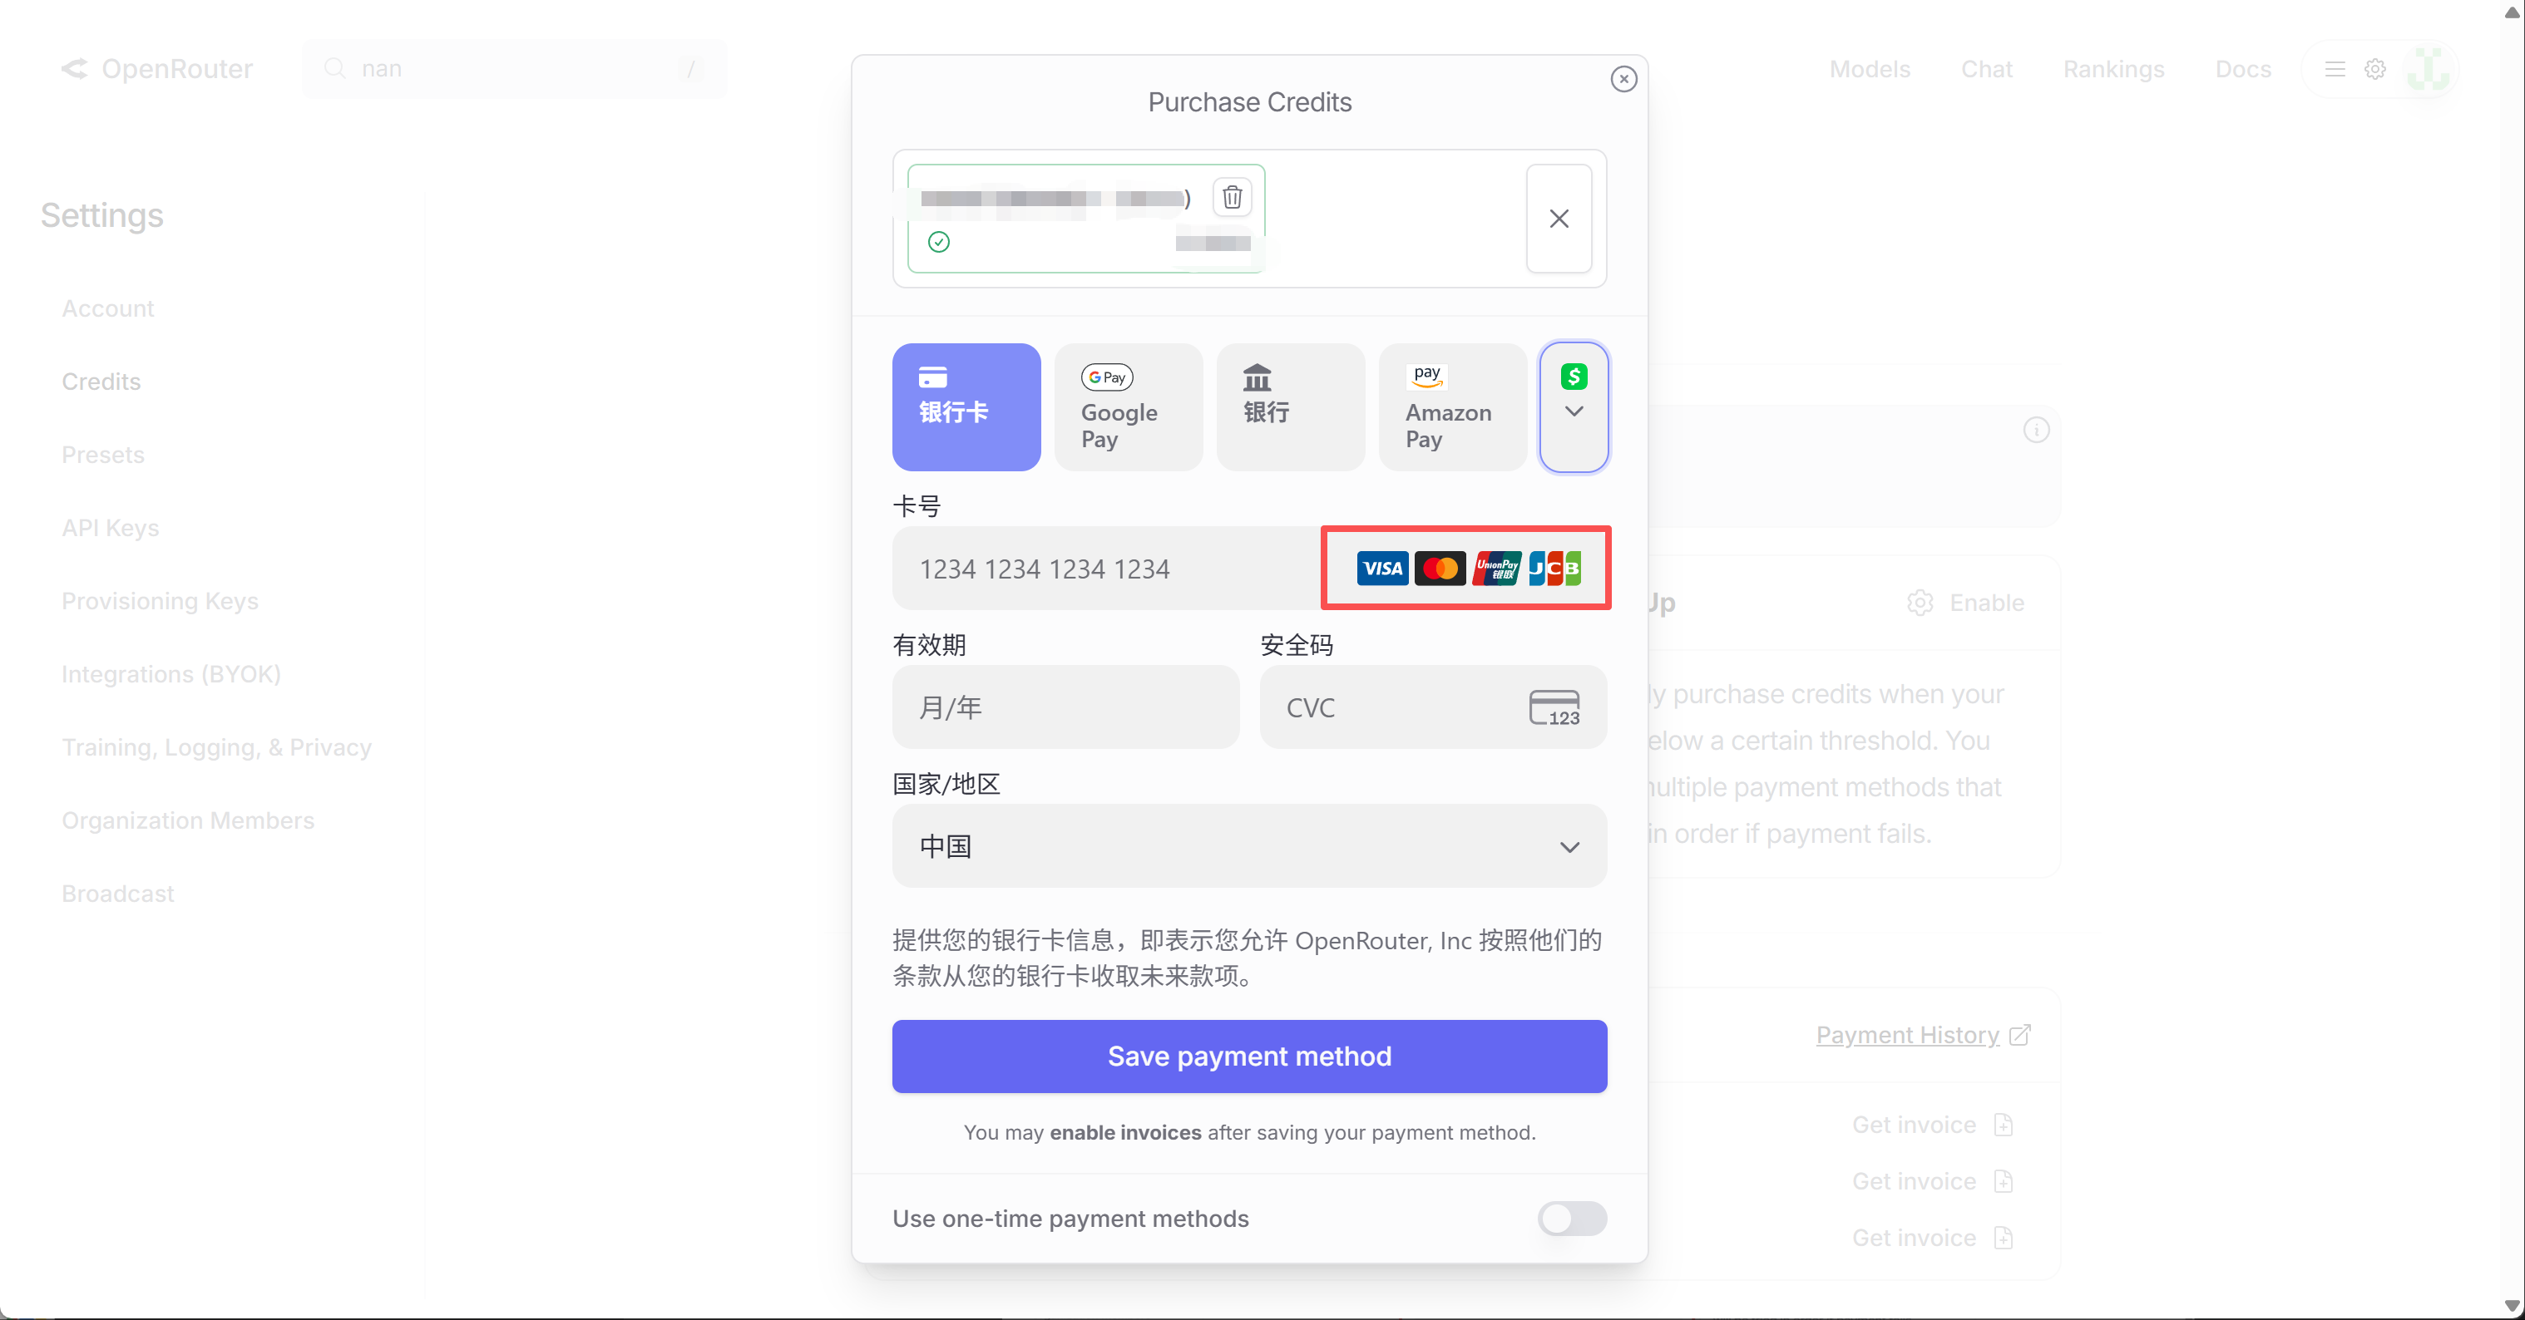The image size is (2525, 1320).
Task: Go to Broadcast settings
Action: tap(117, 894)
